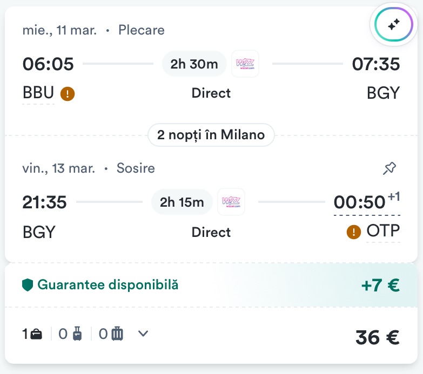Click the Wizz Air logo on outbound flight
This screenshot has width=423, height=374.
pyautogui.click(x=245, y=64)
